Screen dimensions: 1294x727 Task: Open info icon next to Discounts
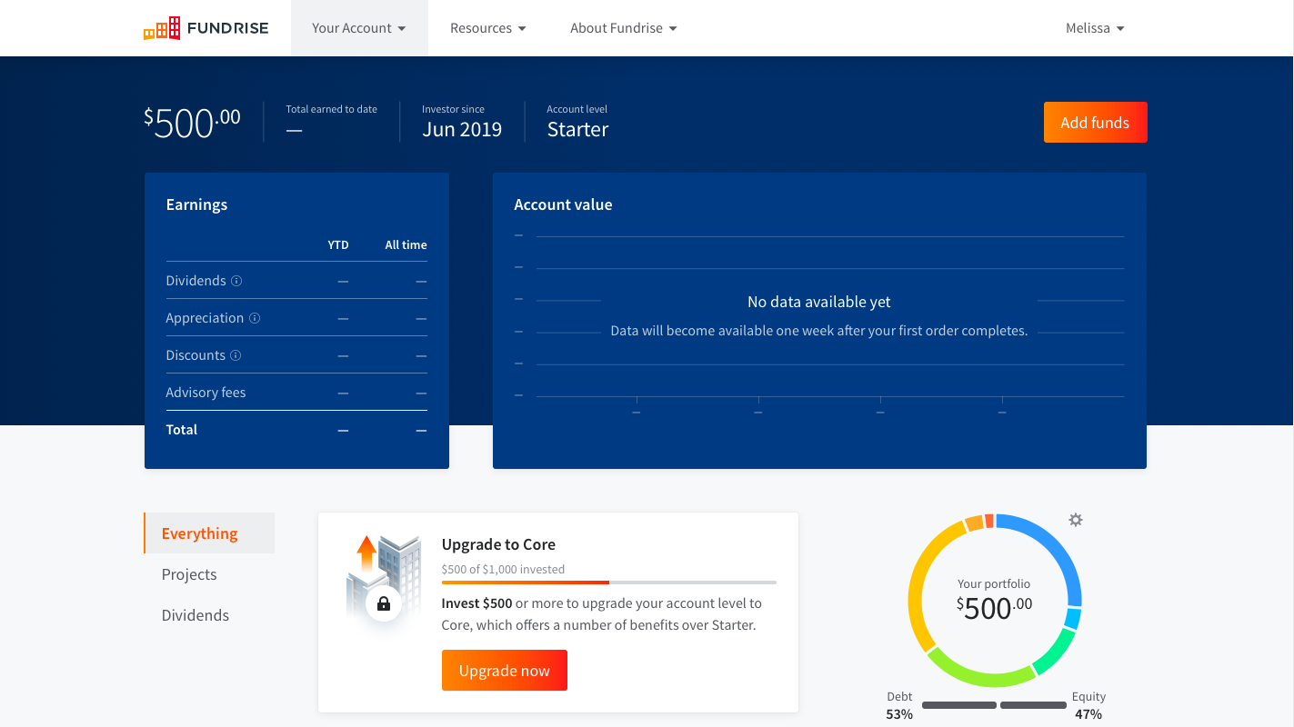click(236, 355)
